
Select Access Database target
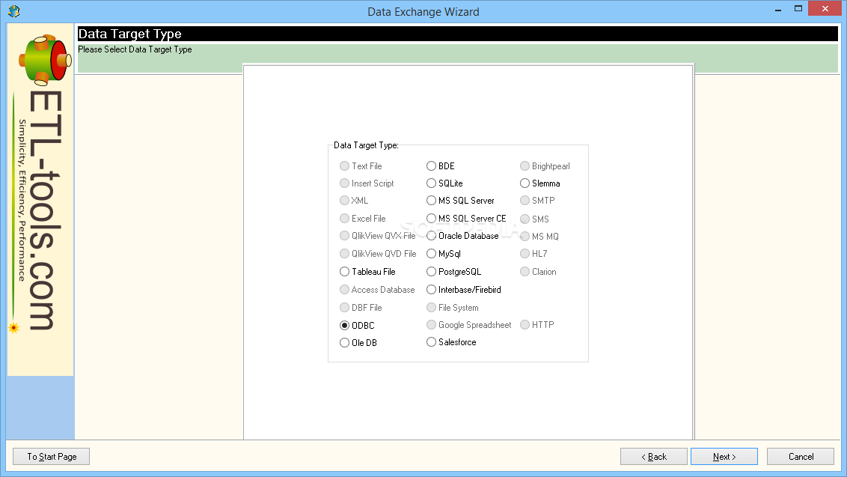pyautogui.click(x=377, y=290)
